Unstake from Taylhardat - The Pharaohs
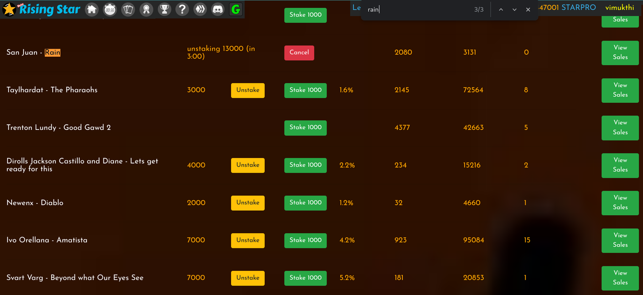The image size is (643, 295). tap(248, 90)
